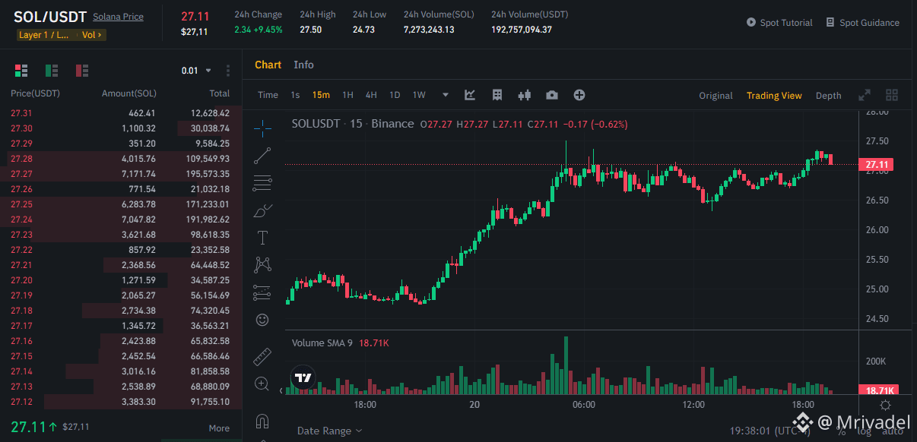Open the Fibonacci retracement tool
This screenshot has height=442, width=917.
[262, 183]
